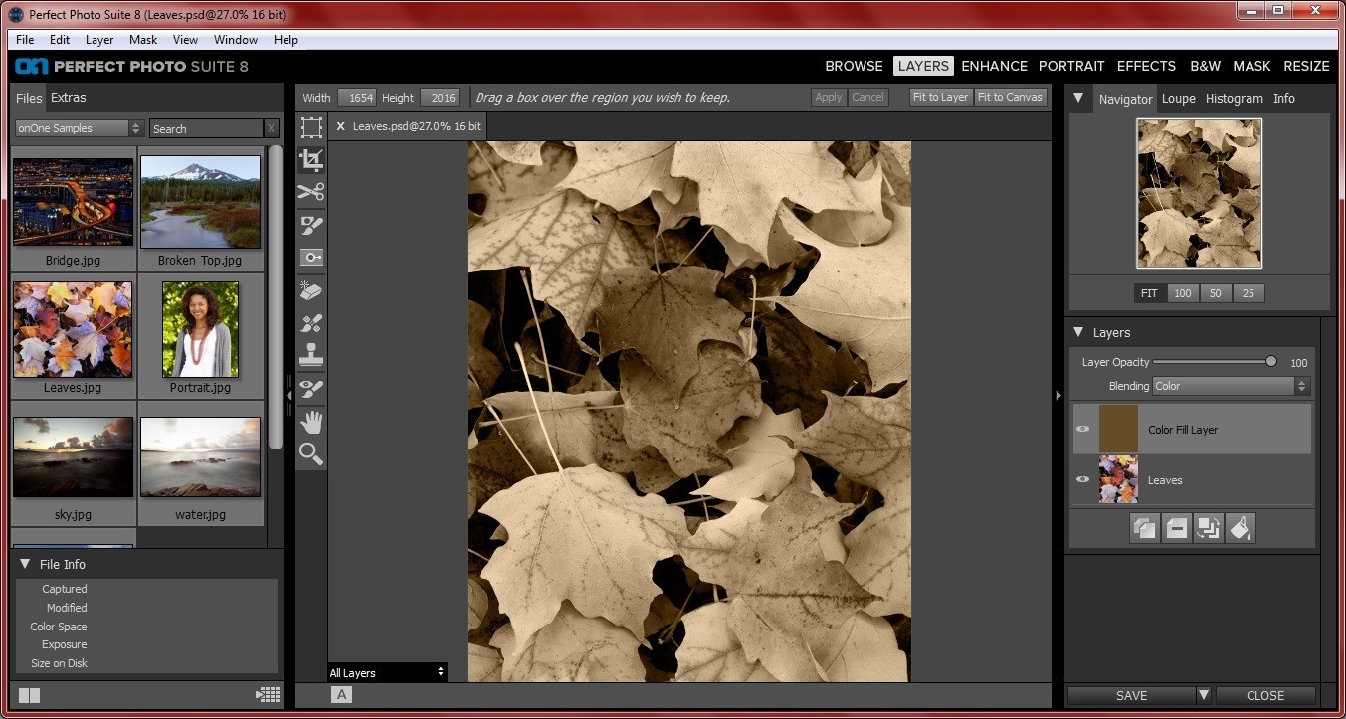Select the Zoom magnifier tool
Screen dimensions: 1346x719
tap(311, 454)
